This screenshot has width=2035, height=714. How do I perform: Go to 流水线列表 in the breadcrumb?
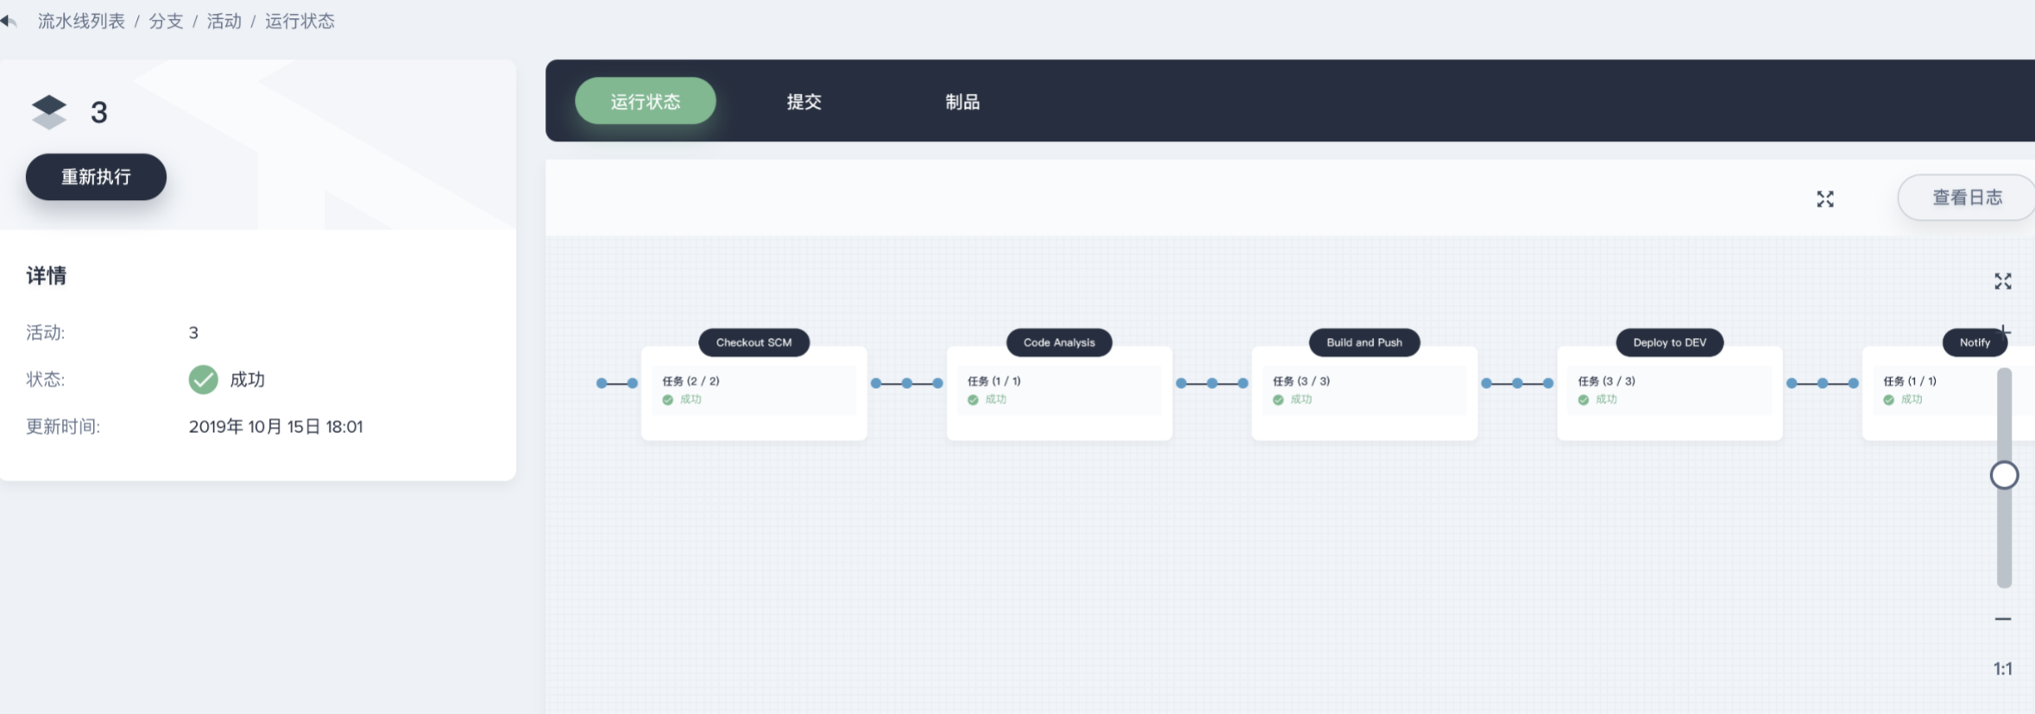[81, 21]
